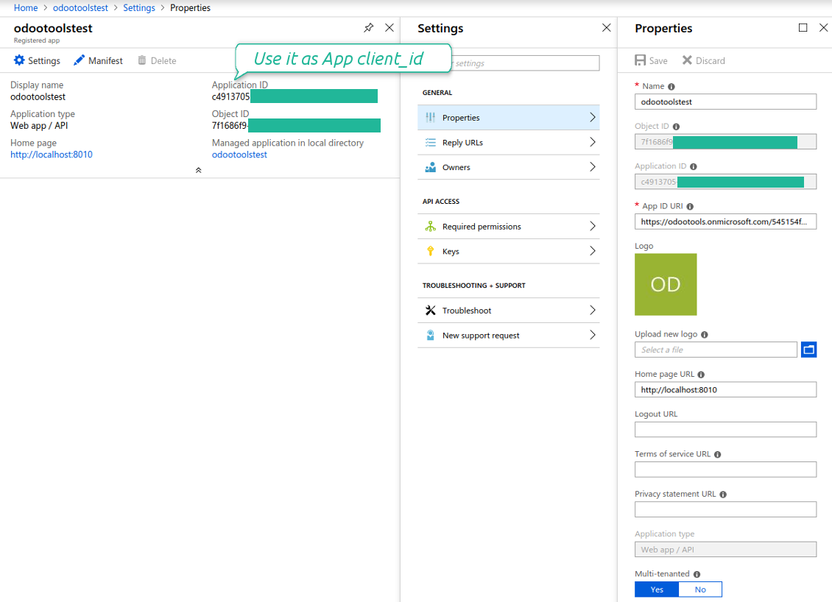Expand Required permissions row chevron
832x602 pixels.
click(x=592, y=226)
